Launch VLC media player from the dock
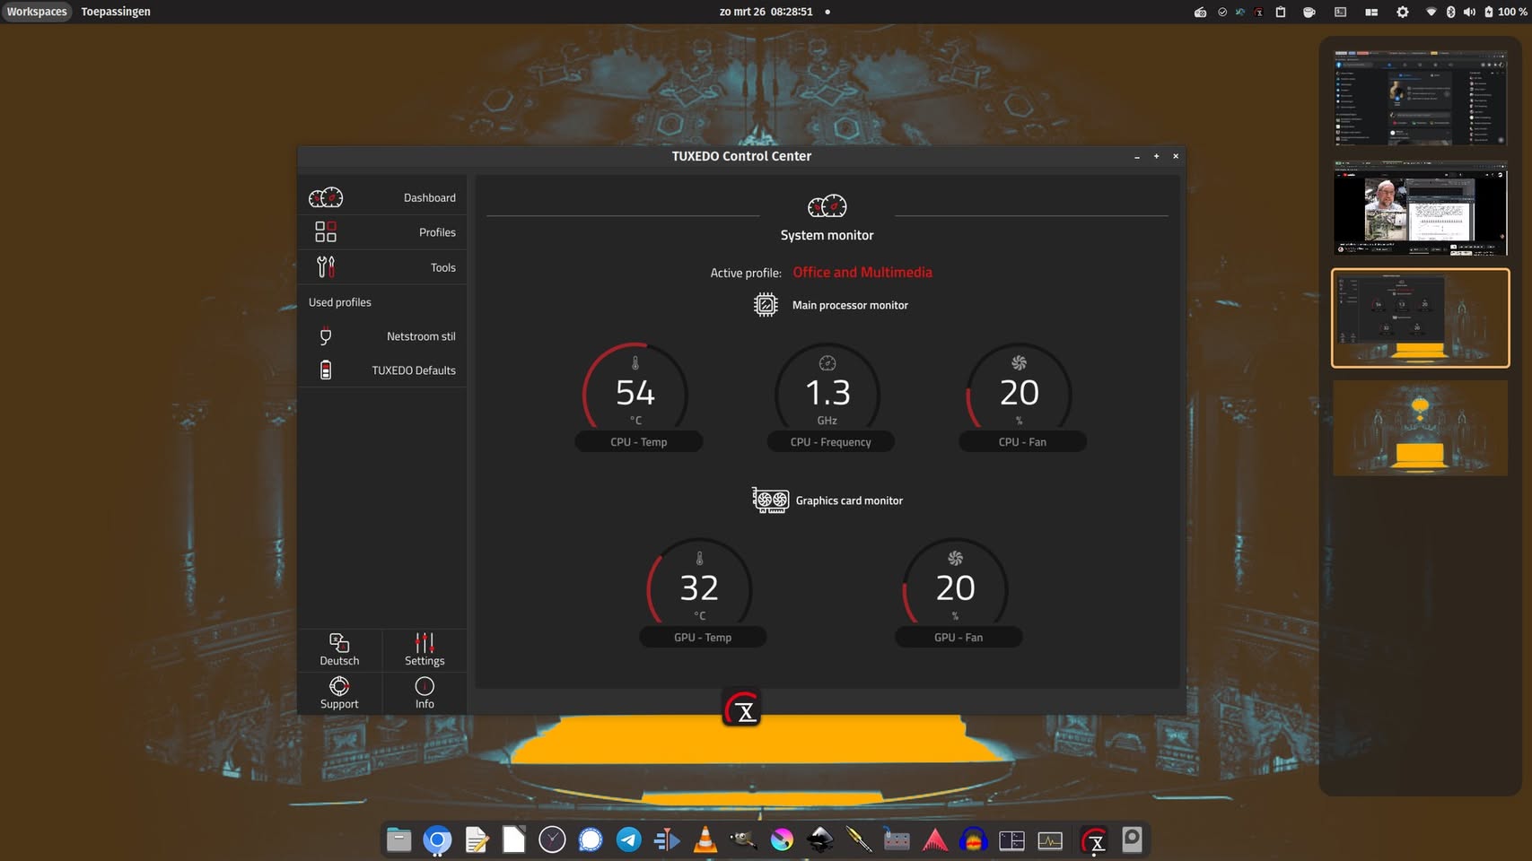 pyautogui.click(x=705, y=839)
